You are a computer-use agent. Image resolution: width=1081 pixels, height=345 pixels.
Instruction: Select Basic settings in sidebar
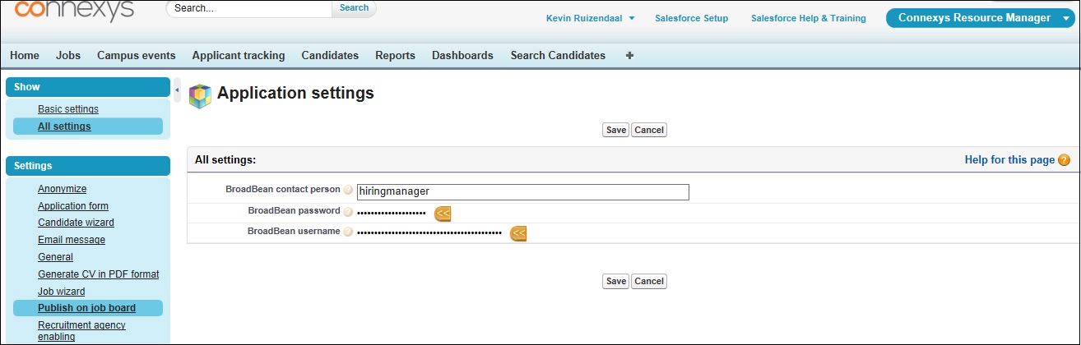click(x=68, y=109)
